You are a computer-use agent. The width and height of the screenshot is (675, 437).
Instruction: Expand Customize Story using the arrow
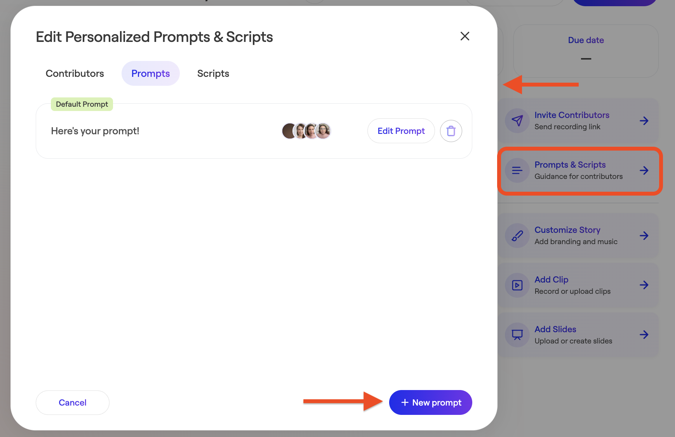pyautogui.click(x=644, y=236)
